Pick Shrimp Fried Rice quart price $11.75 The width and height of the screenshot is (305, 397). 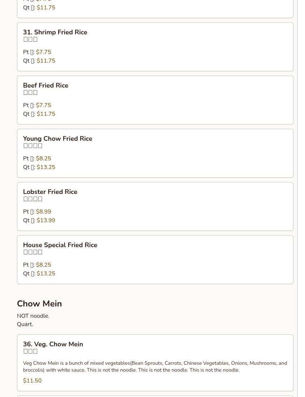46,61
